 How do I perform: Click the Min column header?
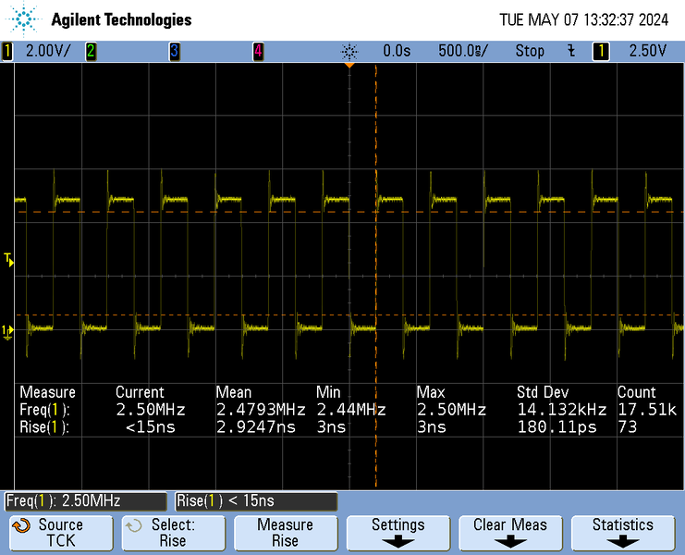pos(328,392)
